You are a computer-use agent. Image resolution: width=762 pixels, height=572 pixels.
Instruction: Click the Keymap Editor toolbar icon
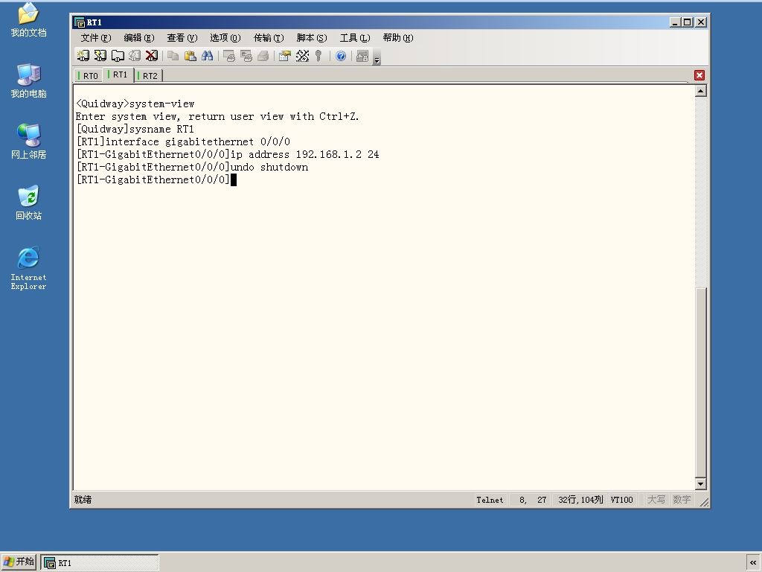302,56
